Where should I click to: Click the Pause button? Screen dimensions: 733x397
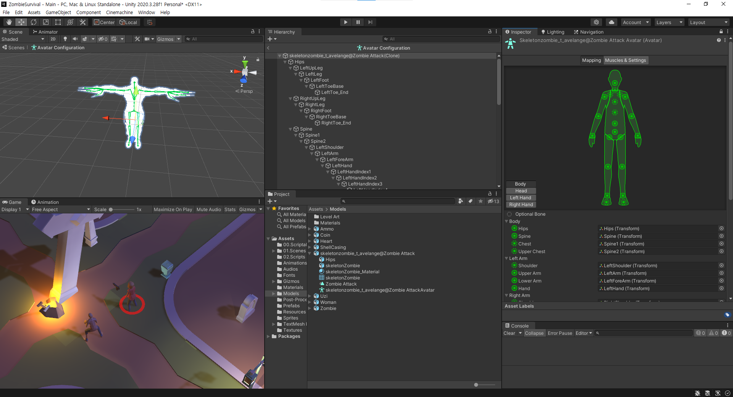point(358,22)
